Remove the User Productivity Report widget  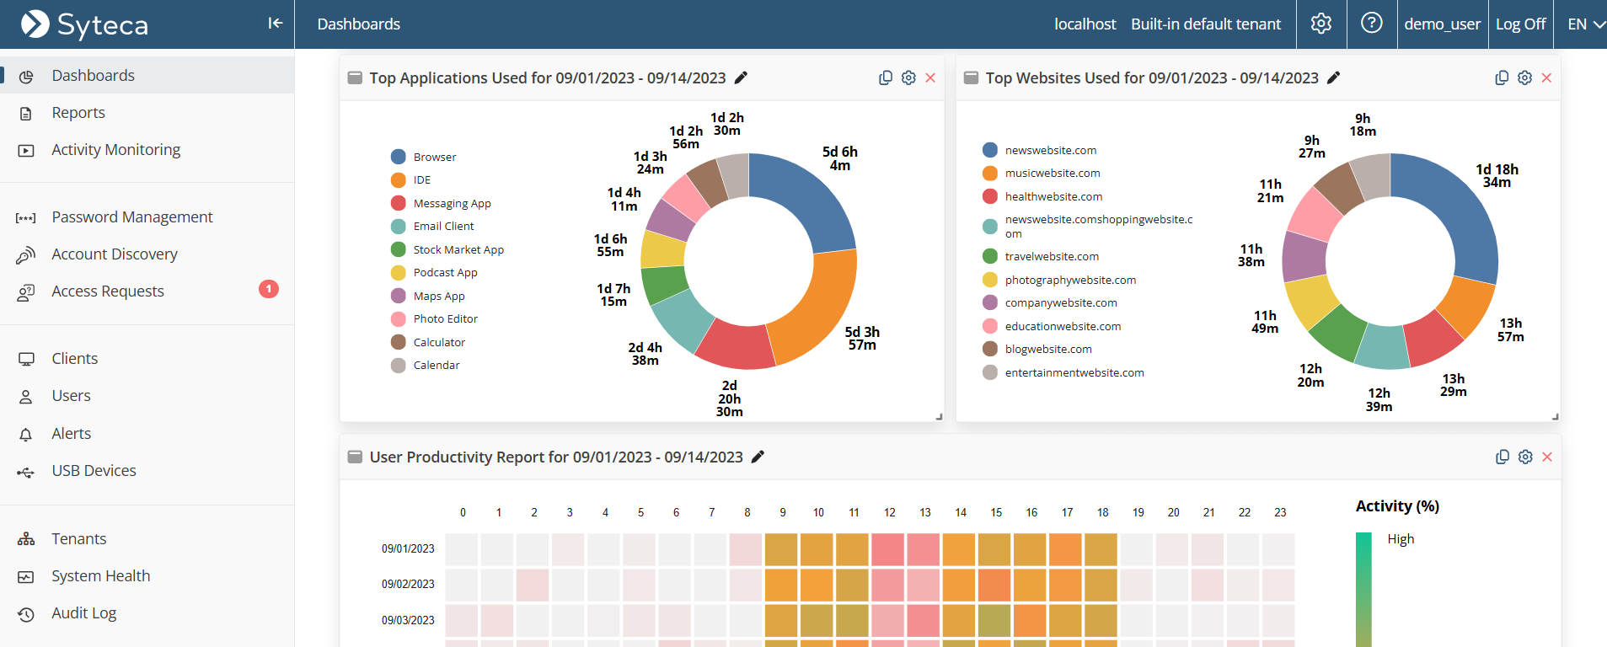click(1547, 457)
